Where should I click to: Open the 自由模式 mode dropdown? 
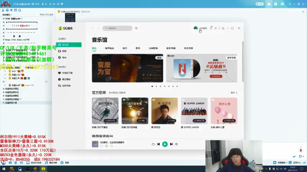tap(7, 15)
